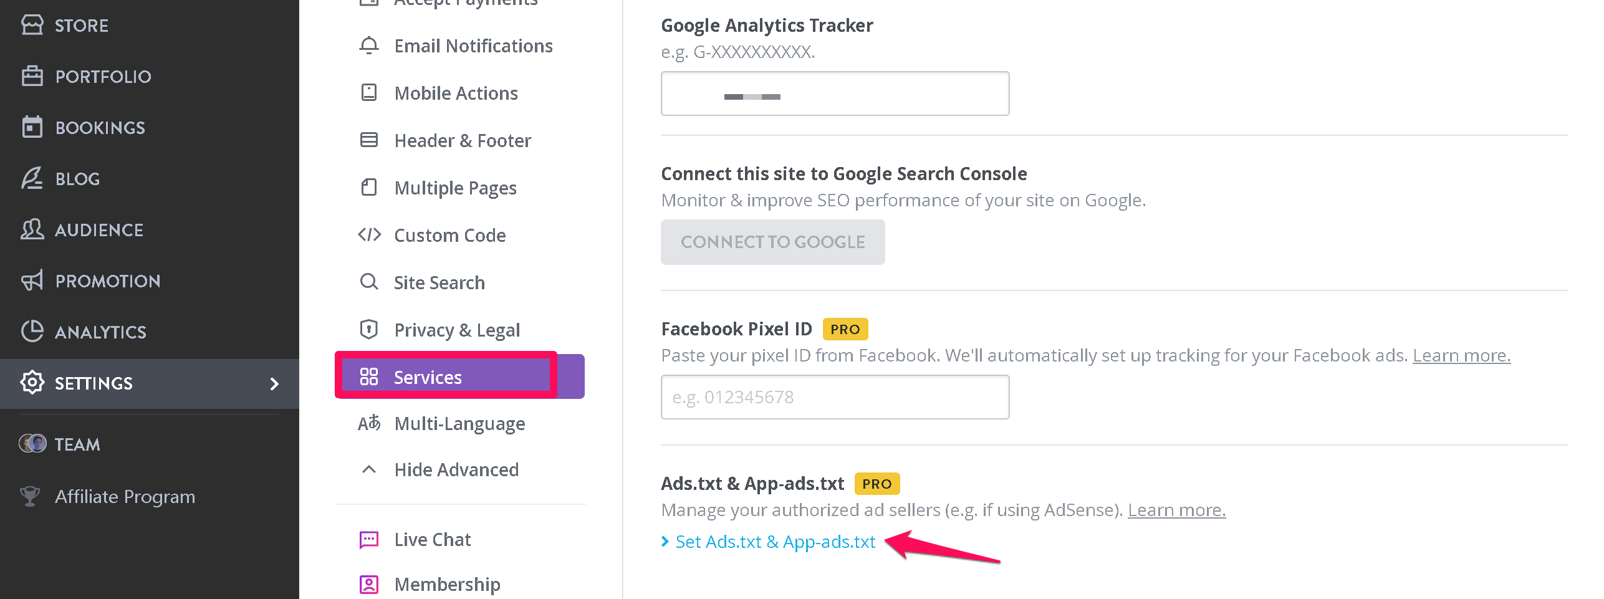The image size is (1604, 599).
Task: Select the Custom Code icon
Action: 369,235
